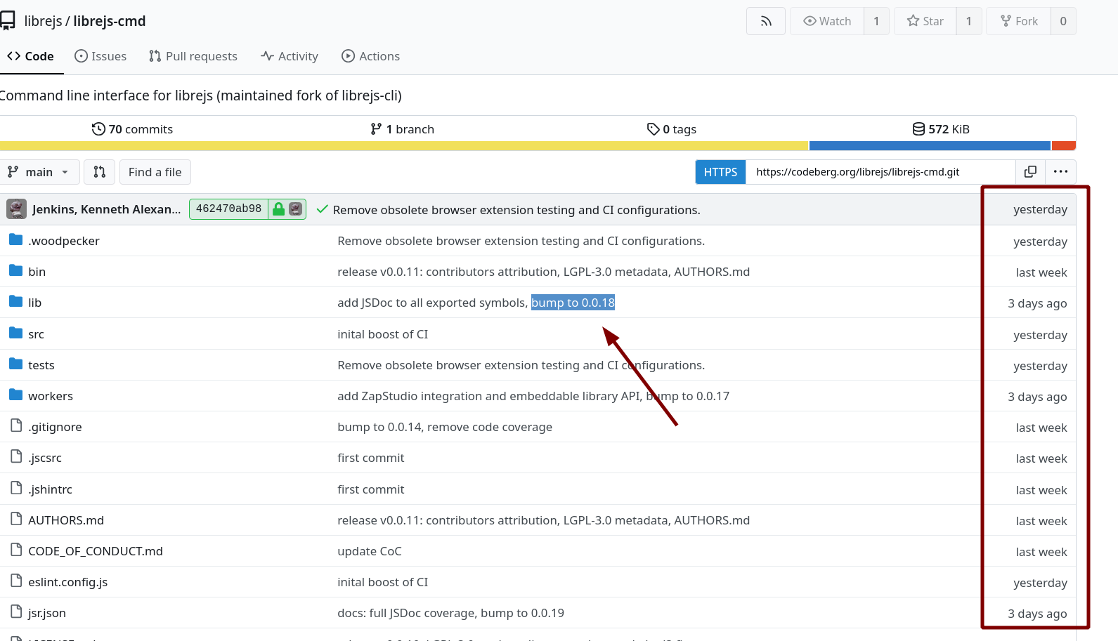Open the AUTHORS.md file
Screen dimensions: 1118x641
[66, 520]
